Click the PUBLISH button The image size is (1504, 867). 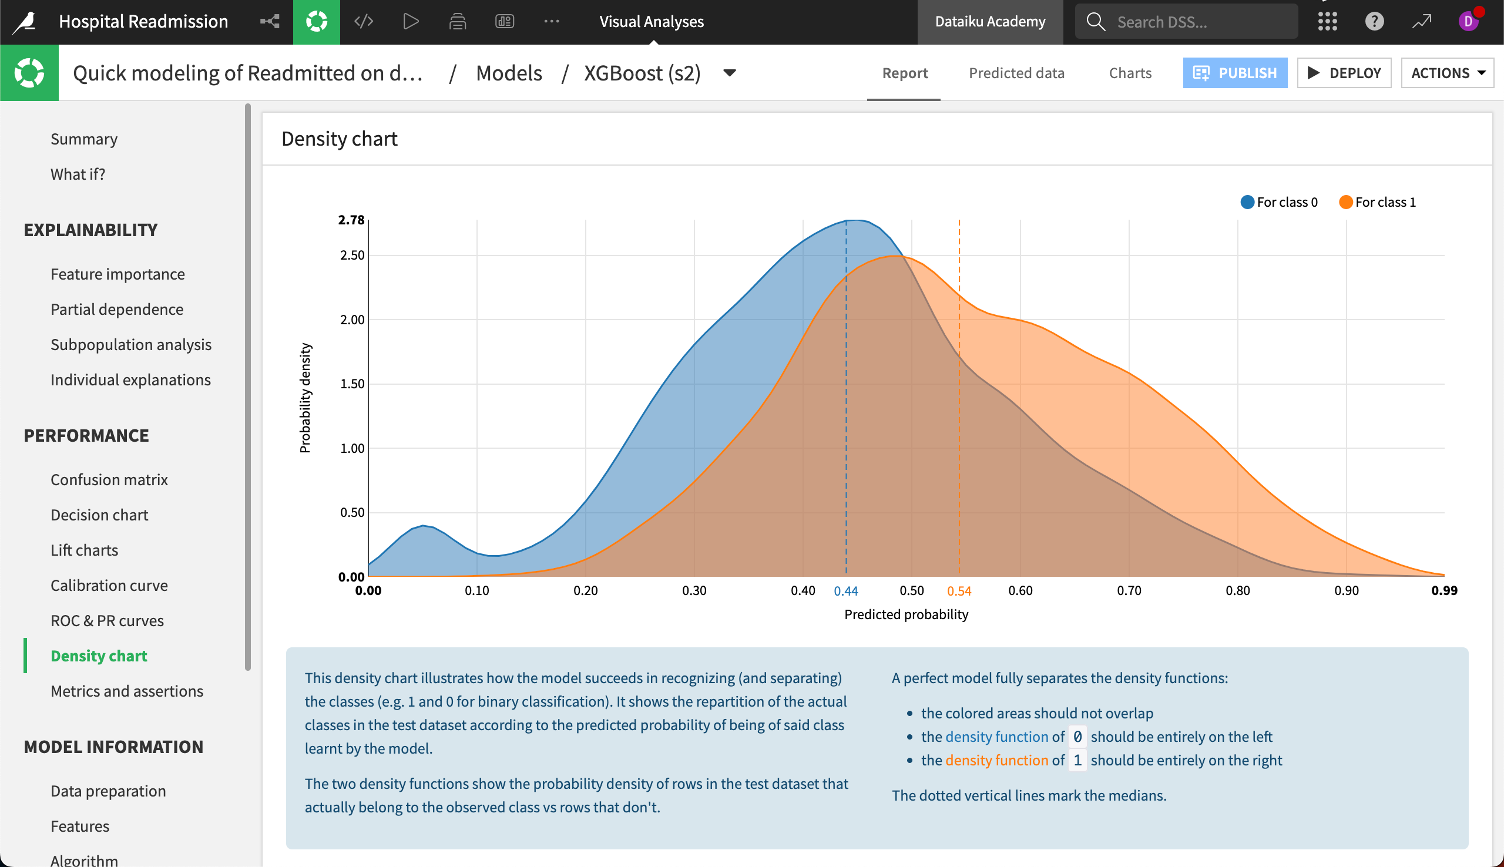[x=1234, y=73]
